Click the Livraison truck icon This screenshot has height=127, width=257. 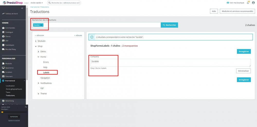pyautogui.click(x=3, y=72)
